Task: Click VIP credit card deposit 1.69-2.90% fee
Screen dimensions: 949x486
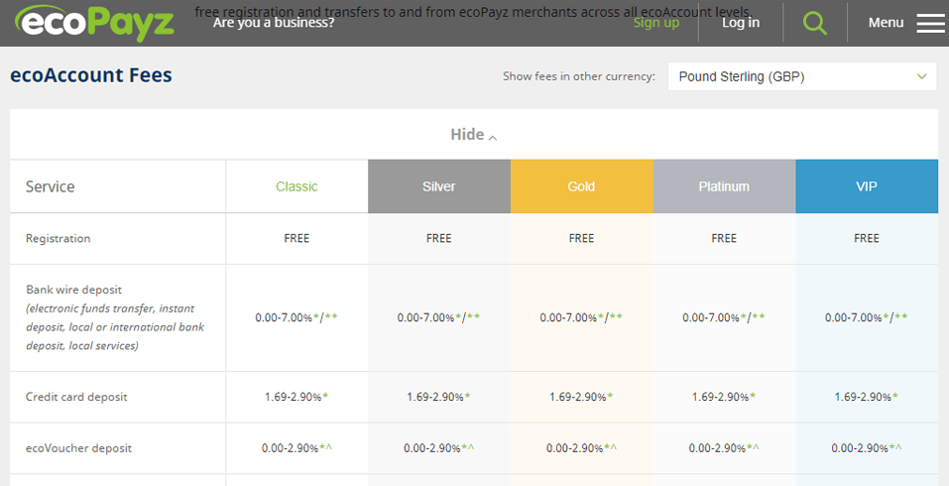Action: [867, 397]
